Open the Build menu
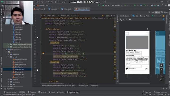Viewport: 170px width, 96px height. [x=38, y=2]
